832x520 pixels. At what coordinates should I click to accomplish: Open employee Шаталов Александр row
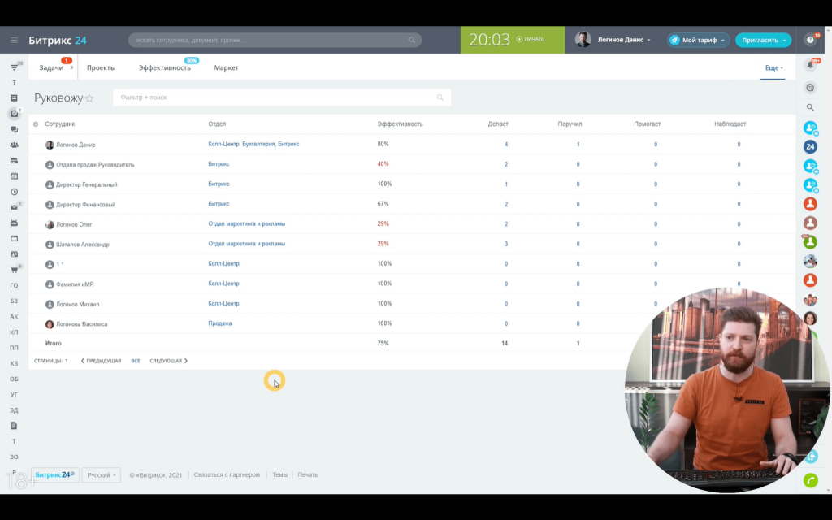click(83, 245)
